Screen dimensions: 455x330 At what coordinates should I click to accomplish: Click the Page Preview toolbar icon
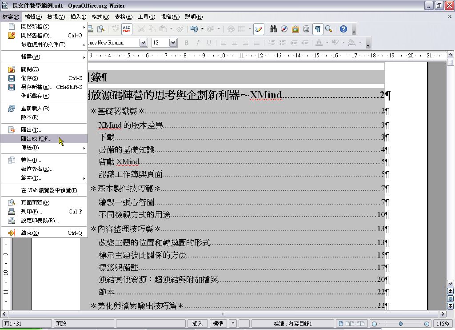coord(101,29)
